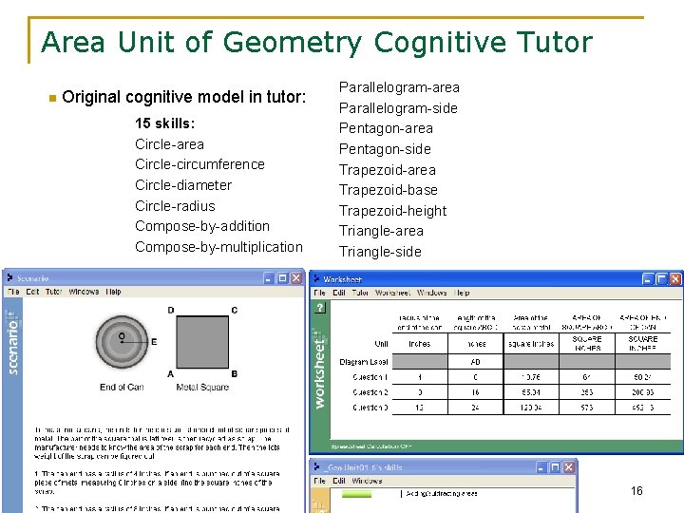This screenshot has height=513, width=684.
Task: Click the Question 3 row label
Action: (370, 408)
